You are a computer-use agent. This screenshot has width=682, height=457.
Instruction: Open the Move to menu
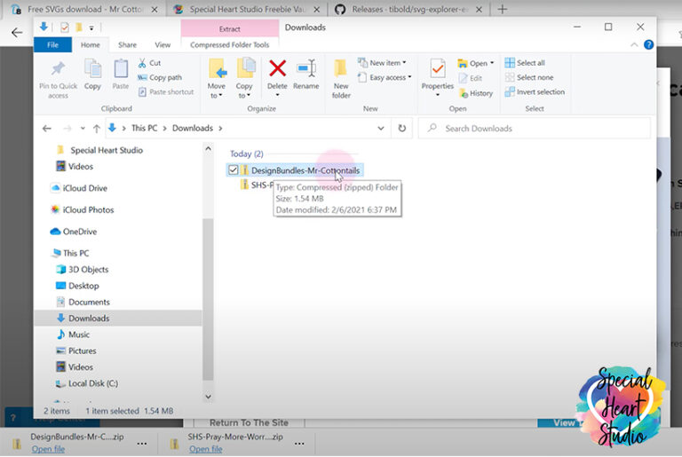pyautogui.click(x=216, y=78)
